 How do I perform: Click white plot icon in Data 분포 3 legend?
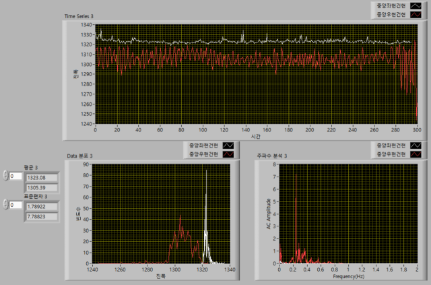point(229,145)
